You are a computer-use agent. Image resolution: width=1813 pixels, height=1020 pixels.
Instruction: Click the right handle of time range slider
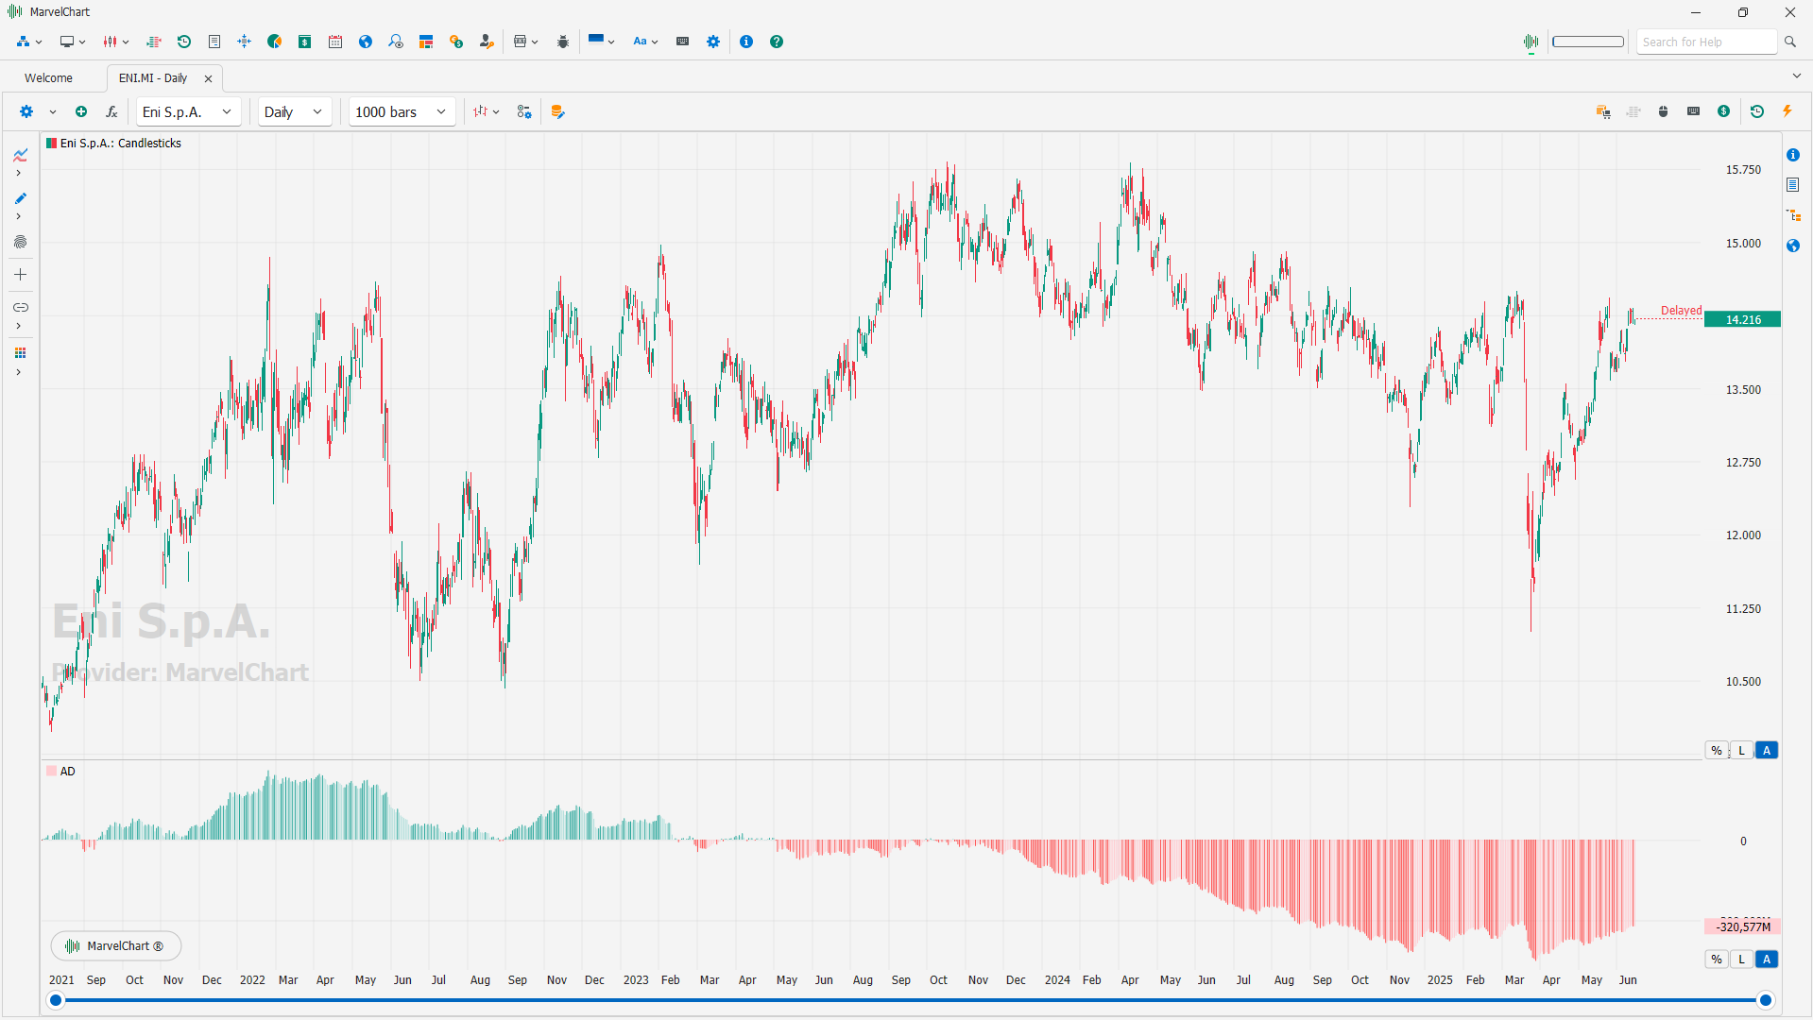point(1765,1001)
